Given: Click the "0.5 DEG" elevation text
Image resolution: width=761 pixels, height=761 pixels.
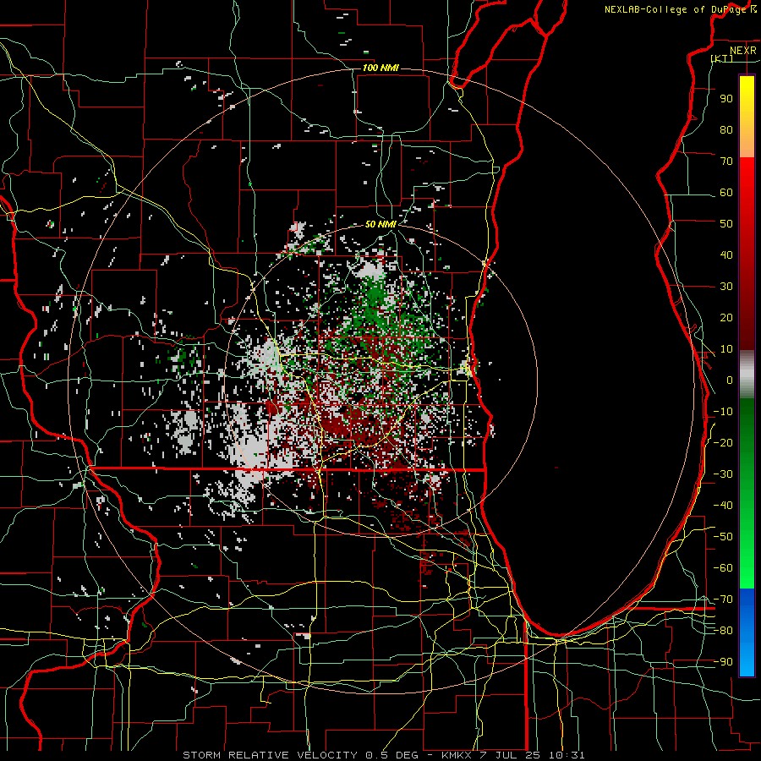Looking at the screenshot, I should pos(397,755).
